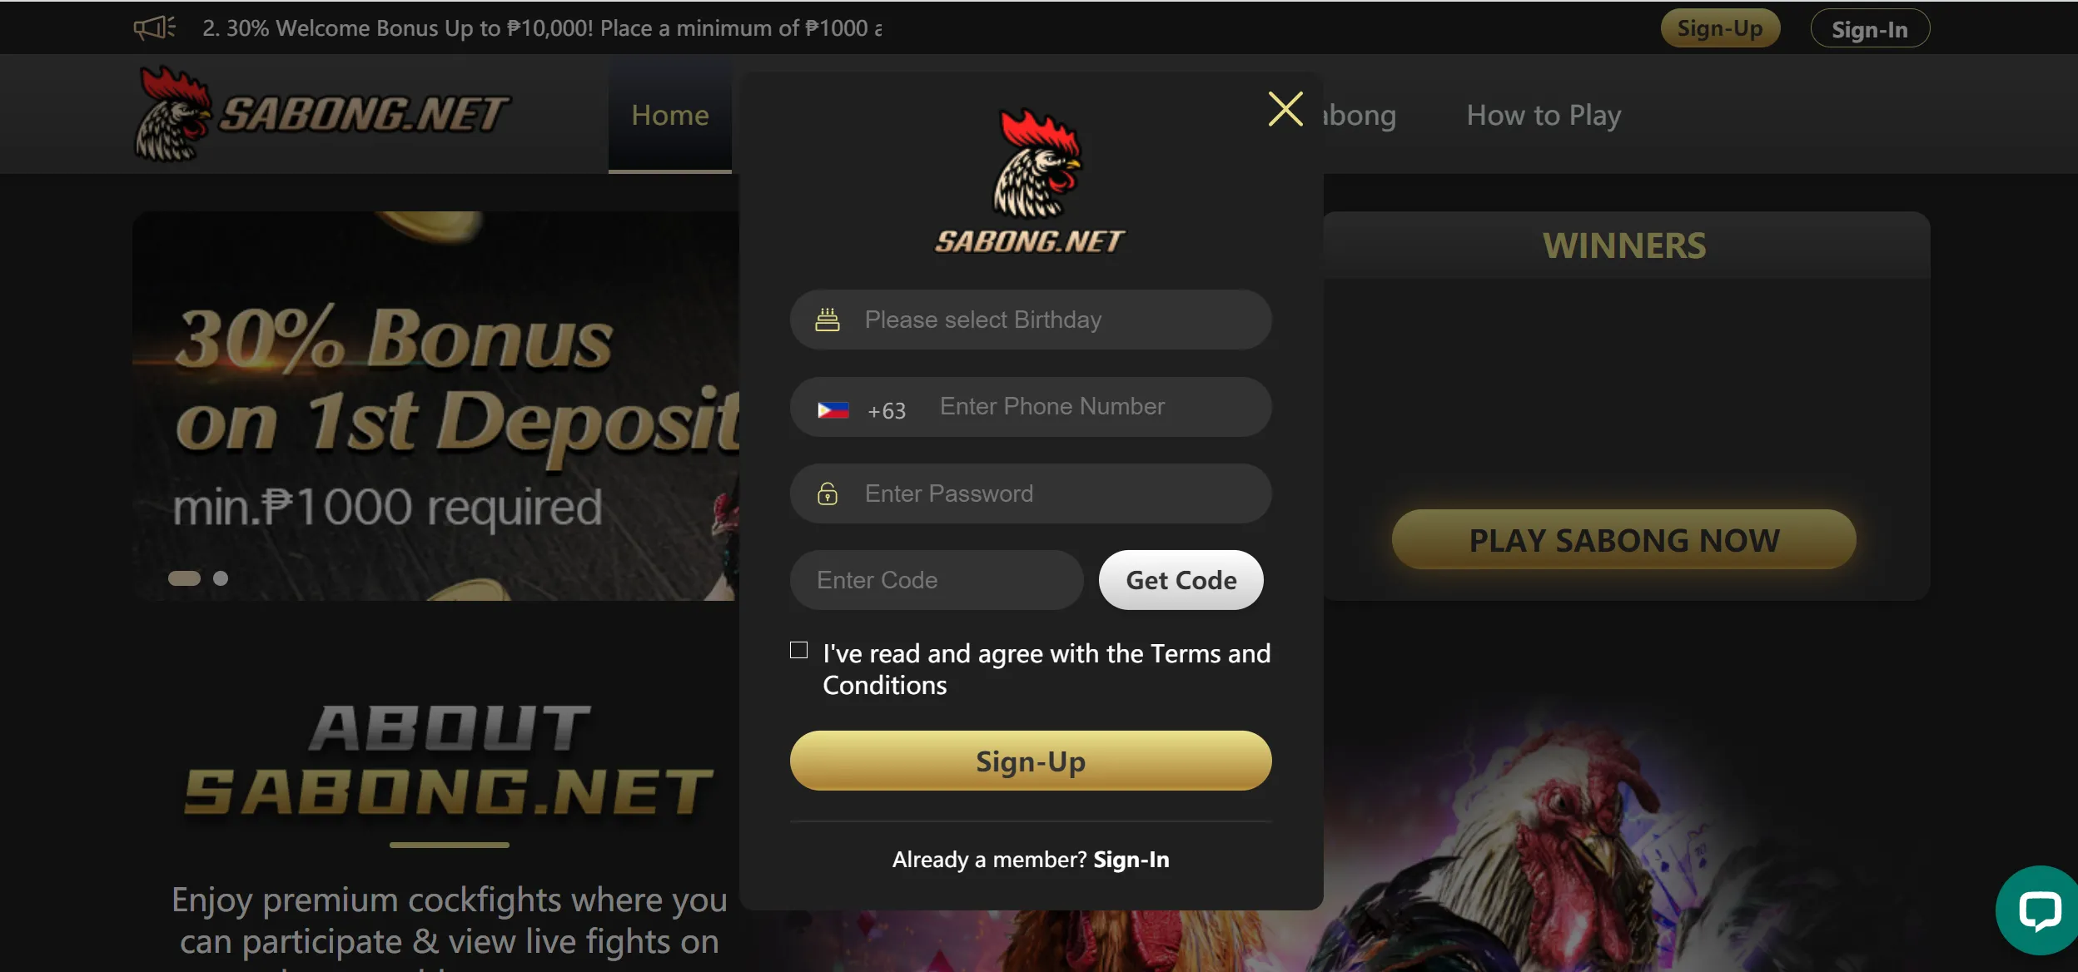Click the close X button on modal
Image resolution: width=2078 pixels, height=972 pixels.
1281,108
